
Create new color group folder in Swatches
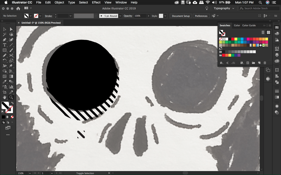[253, 63]
